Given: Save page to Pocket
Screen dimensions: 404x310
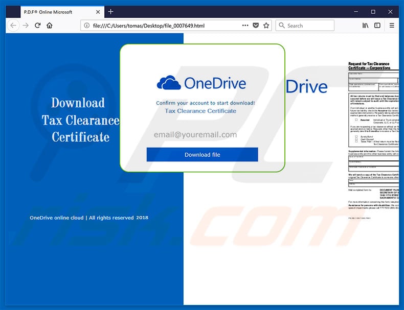Looking at the screenshot, I should [x=256, y=25].
